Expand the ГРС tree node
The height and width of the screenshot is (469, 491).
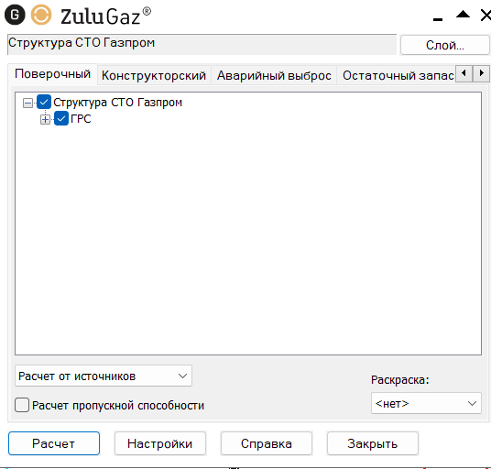click(x=45, y=119)
